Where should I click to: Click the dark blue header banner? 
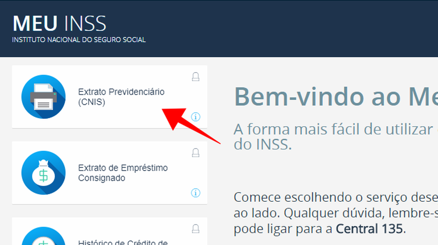(219, 28)
